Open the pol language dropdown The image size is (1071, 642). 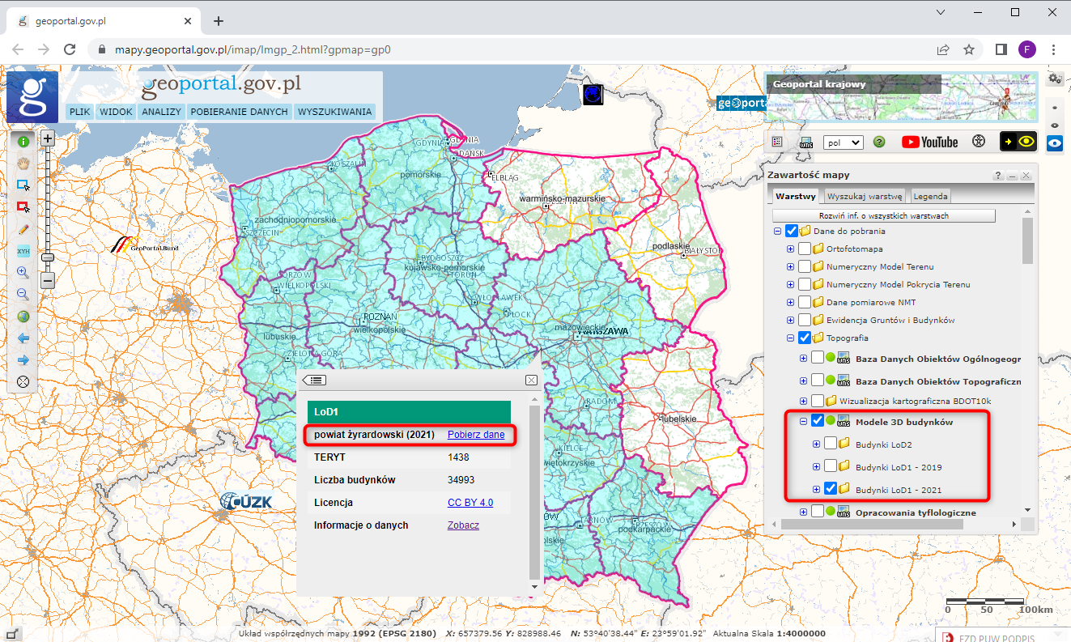(843, 142)
